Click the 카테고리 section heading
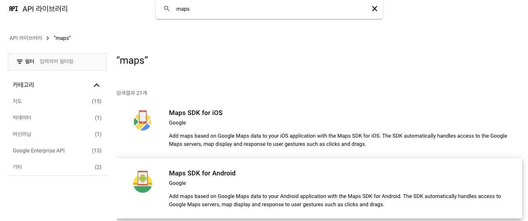 click(x=23, y=85)
